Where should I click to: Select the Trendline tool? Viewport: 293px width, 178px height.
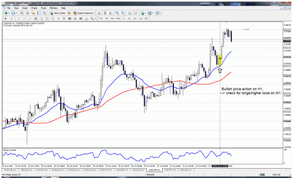point(30,18)
